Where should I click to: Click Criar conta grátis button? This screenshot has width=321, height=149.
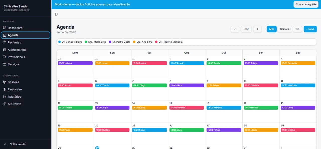tap(306, 4)
